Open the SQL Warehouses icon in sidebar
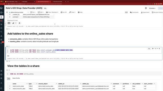 point(1,39)
